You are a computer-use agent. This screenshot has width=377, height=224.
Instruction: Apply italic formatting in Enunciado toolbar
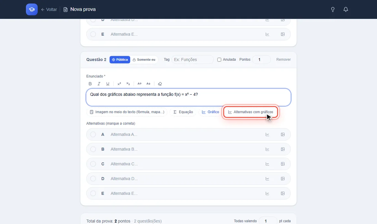tap(99, 84)
